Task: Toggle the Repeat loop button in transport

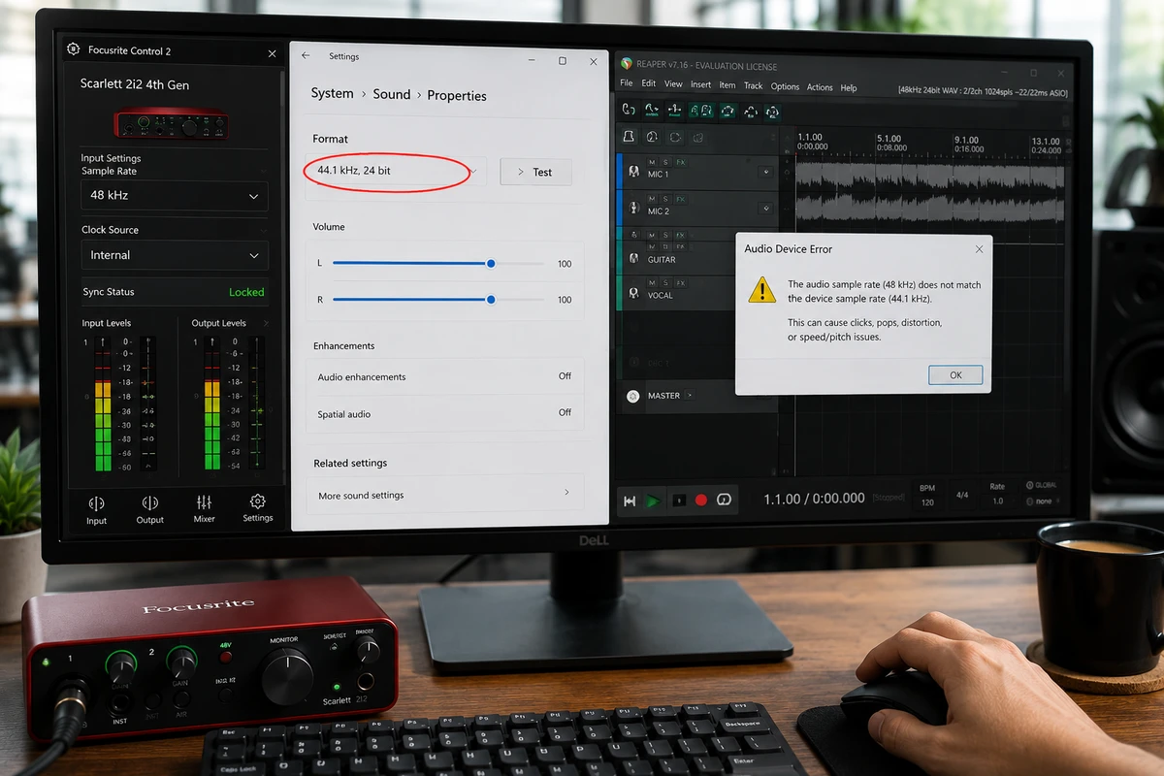Action: 724,500
